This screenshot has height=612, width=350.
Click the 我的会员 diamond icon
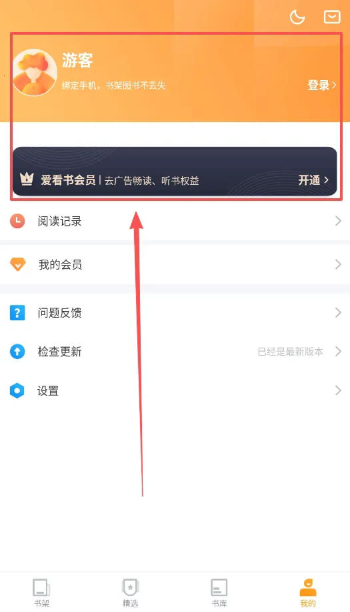coord(17,264)
